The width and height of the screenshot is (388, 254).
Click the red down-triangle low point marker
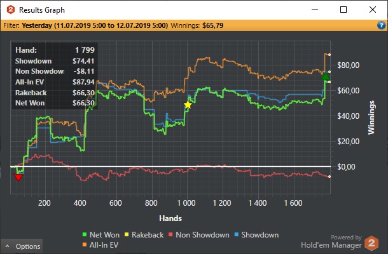click(x=18, y=177)
